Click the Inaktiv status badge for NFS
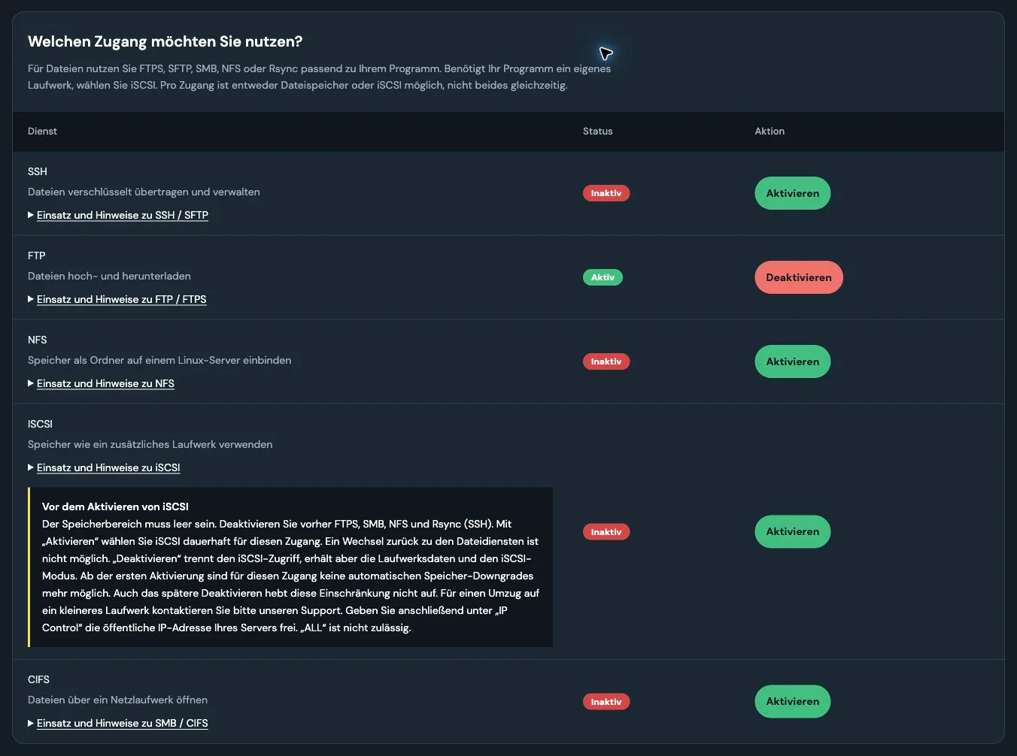The height and width of the screenshot is (756, 1017). coord(606,361)
